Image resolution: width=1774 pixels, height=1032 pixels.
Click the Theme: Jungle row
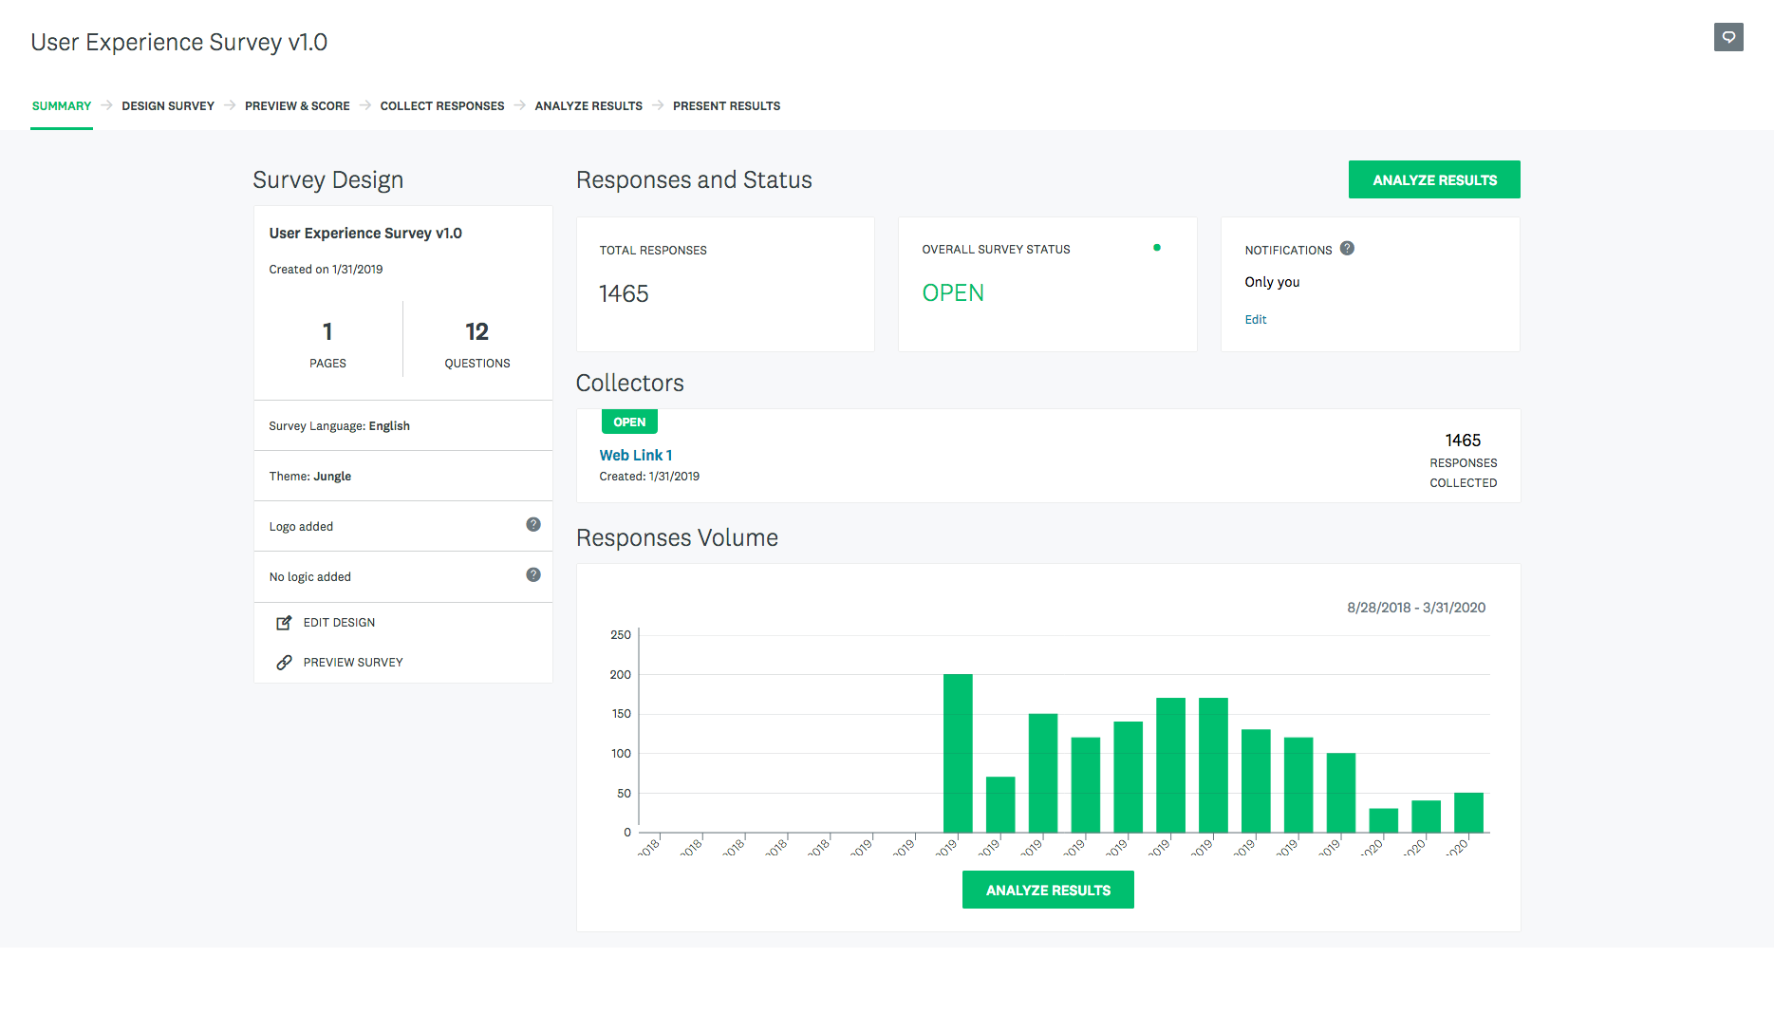point(403,476)
